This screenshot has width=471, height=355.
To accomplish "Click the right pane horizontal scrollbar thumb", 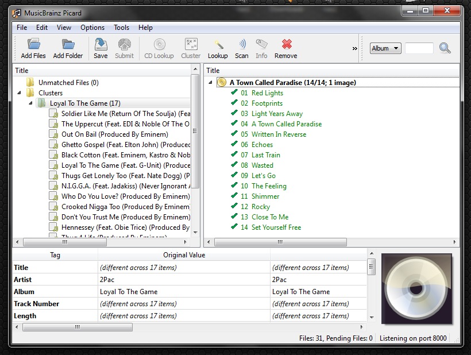I will tap(280, 242).
